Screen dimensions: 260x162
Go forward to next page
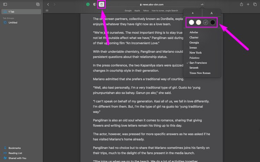coord(55,4)
